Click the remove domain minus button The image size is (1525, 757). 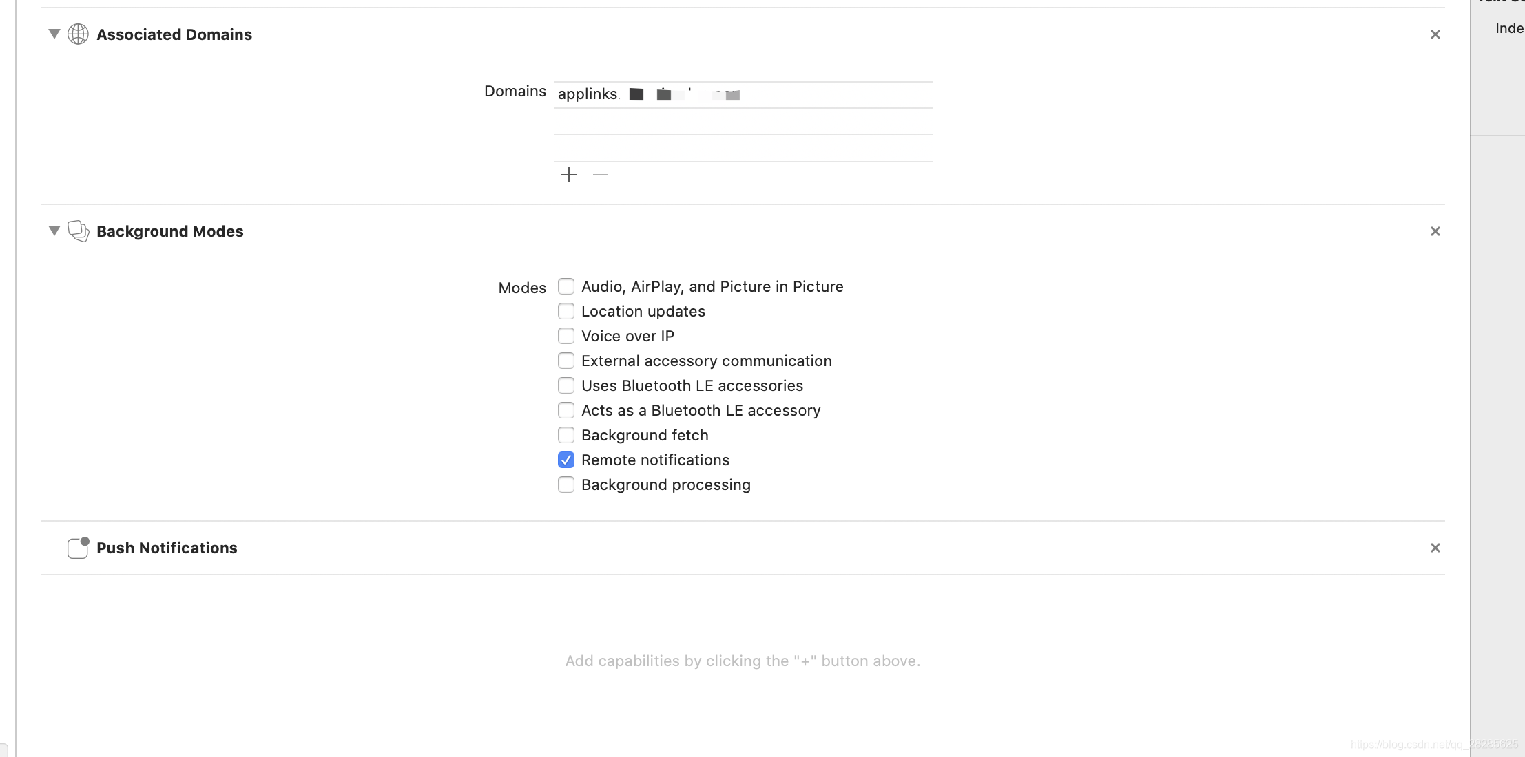click(600, 175)
